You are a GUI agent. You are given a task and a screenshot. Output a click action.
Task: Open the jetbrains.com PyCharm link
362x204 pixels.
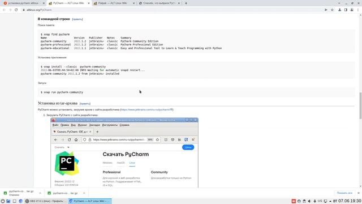pos(146,109)
